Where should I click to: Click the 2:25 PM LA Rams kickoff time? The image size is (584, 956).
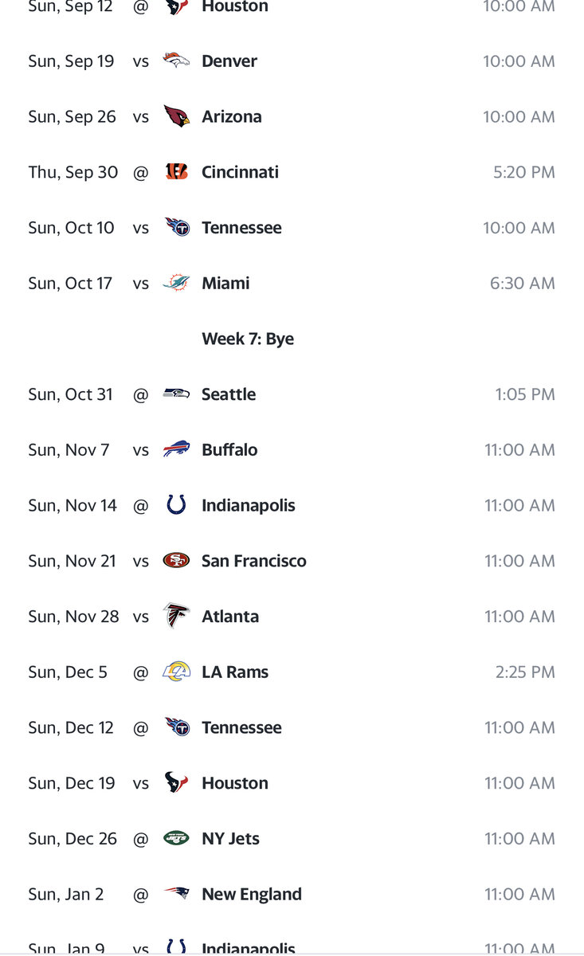(525, 672)
